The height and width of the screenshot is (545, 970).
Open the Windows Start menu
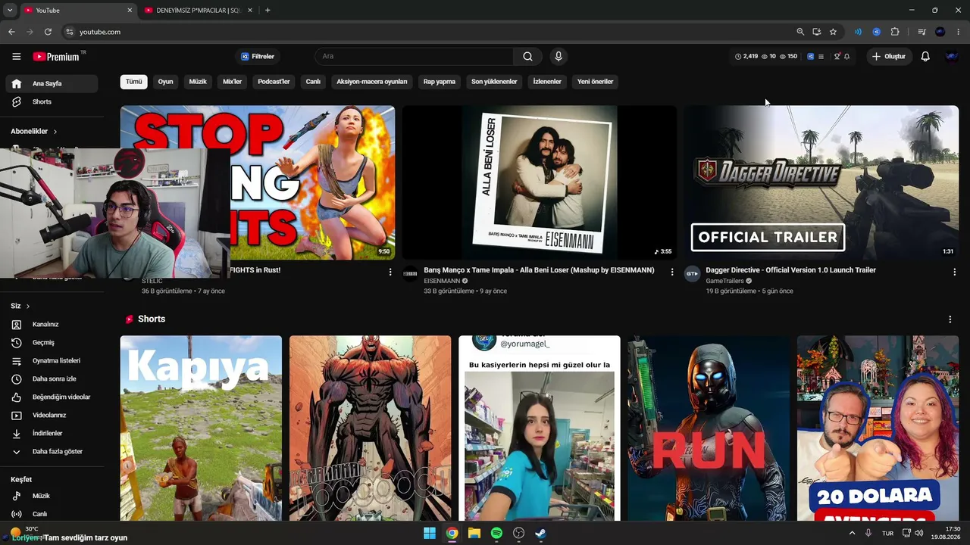click(x=430, y=533)
